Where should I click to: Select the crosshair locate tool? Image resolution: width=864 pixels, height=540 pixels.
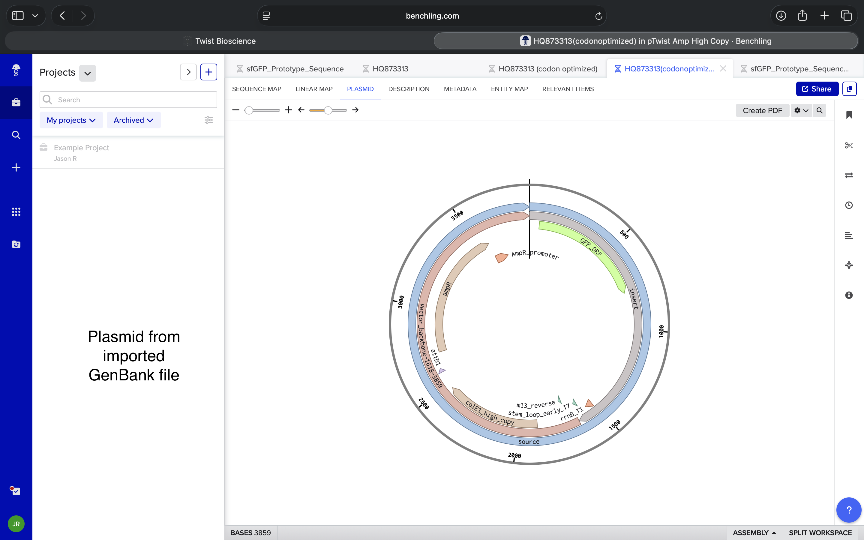pos(849,265)
